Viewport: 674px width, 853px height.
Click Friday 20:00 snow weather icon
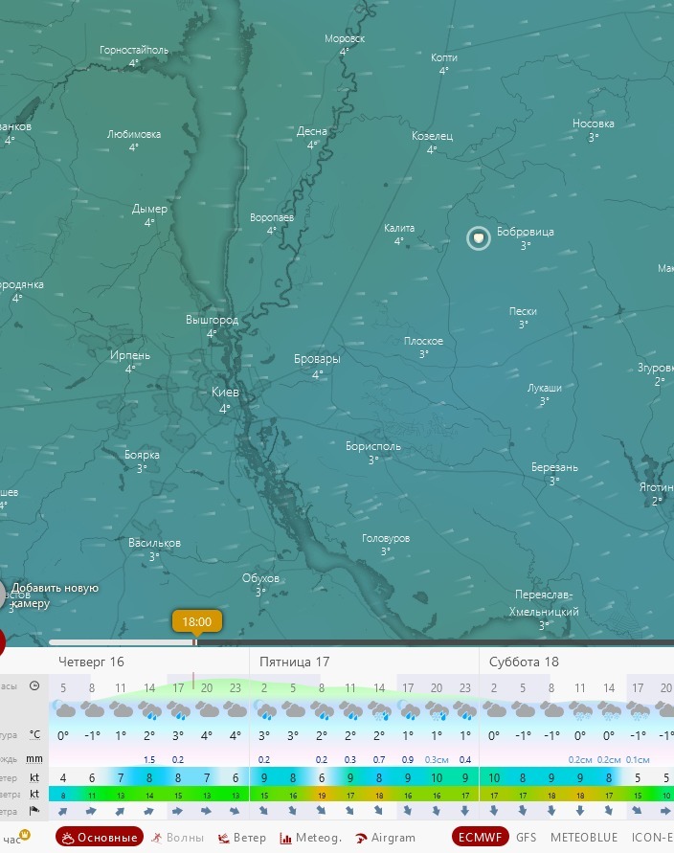437,710
